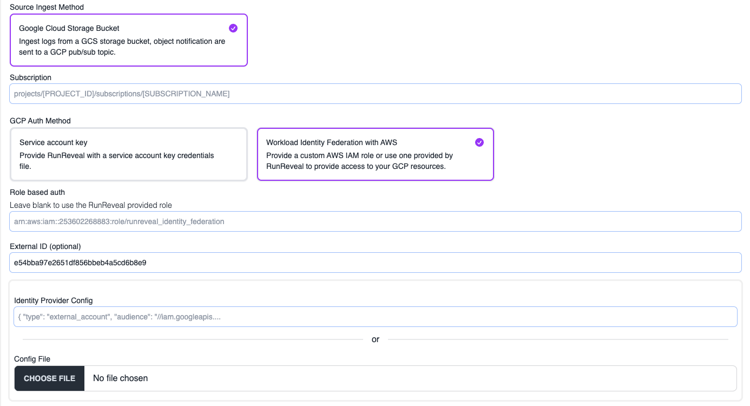
Task: Click the Subscription input field
Action: coord(375,93)
